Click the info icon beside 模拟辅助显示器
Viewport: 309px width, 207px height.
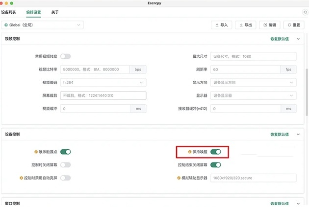click(179, 178)
